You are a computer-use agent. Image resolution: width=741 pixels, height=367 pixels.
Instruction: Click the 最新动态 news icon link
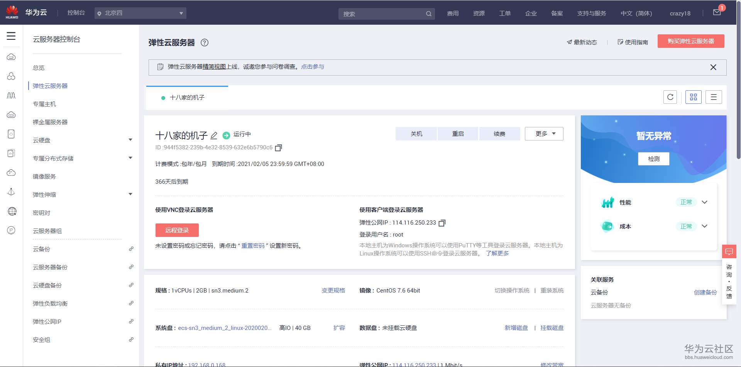[x=582, y=42]
